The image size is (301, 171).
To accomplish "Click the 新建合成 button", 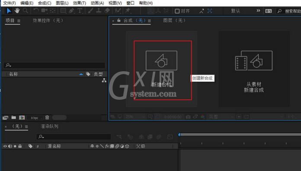I will pyautogui.click(x=161, y=69).
